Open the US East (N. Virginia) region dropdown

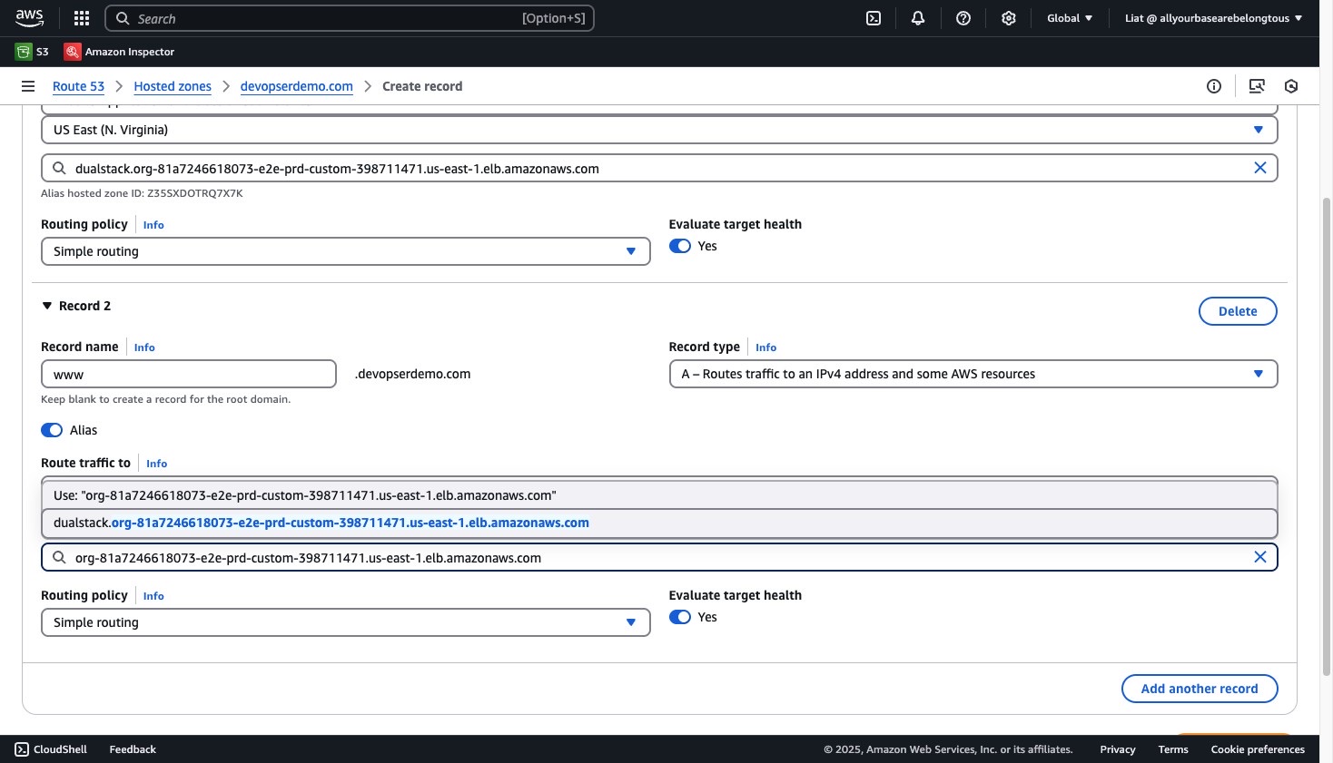pyautogui.click(x=659, y=130)
